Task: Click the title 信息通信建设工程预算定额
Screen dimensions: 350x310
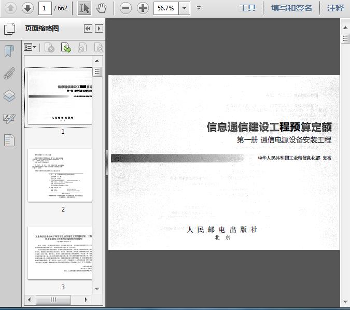Action: click(269, 127)
